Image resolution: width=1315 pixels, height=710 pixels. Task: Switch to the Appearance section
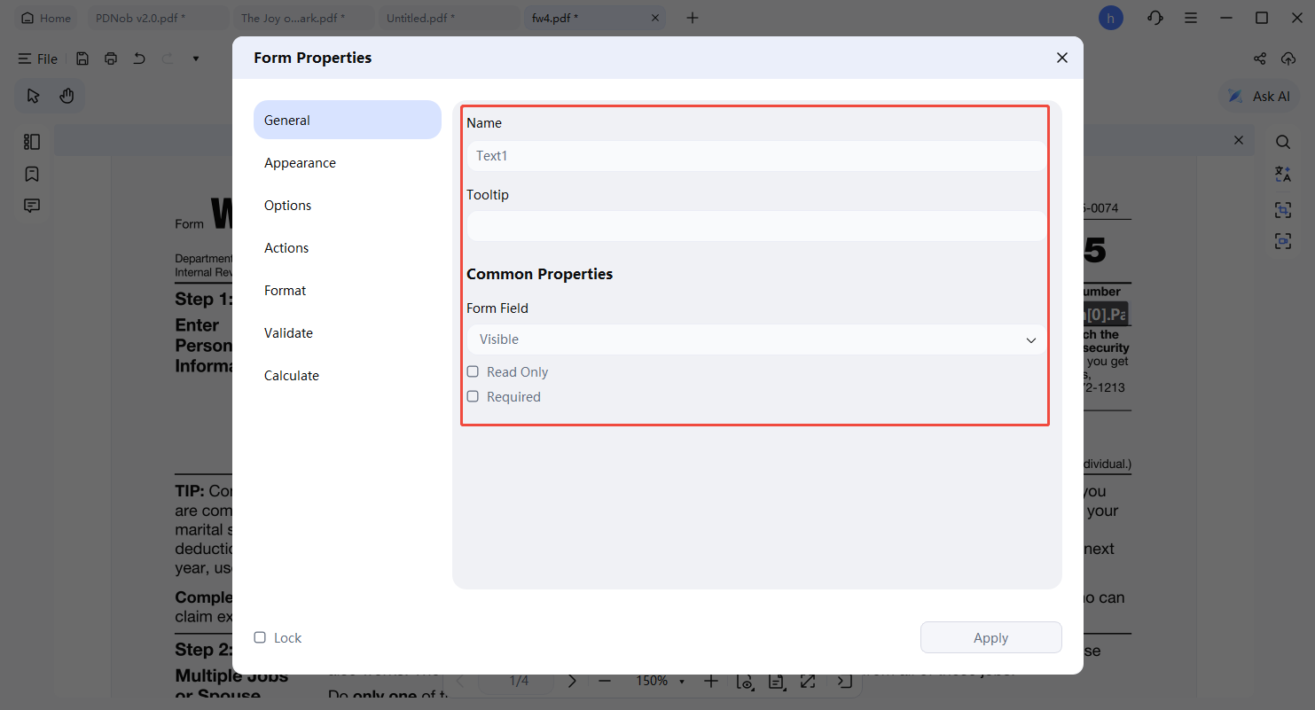(x=300, y=162)
